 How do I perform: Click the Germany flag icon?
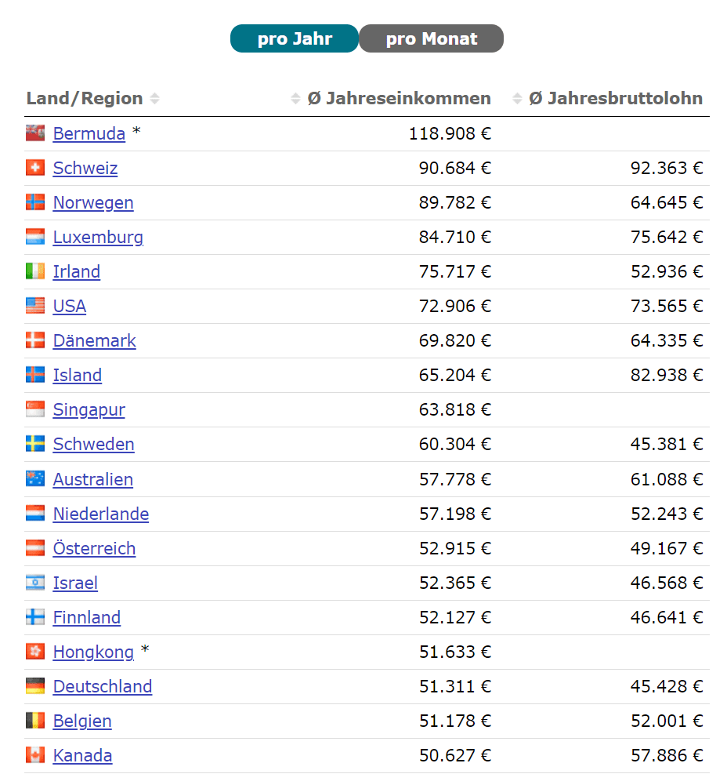click(x=35, y=686)
